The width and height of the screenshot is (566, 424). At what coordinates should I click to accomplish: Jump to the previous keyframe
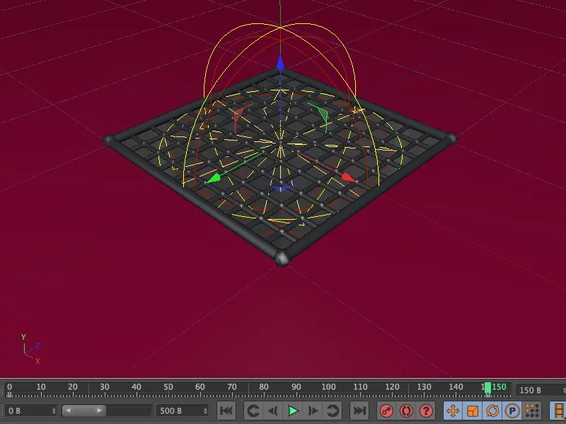point(253,411)
